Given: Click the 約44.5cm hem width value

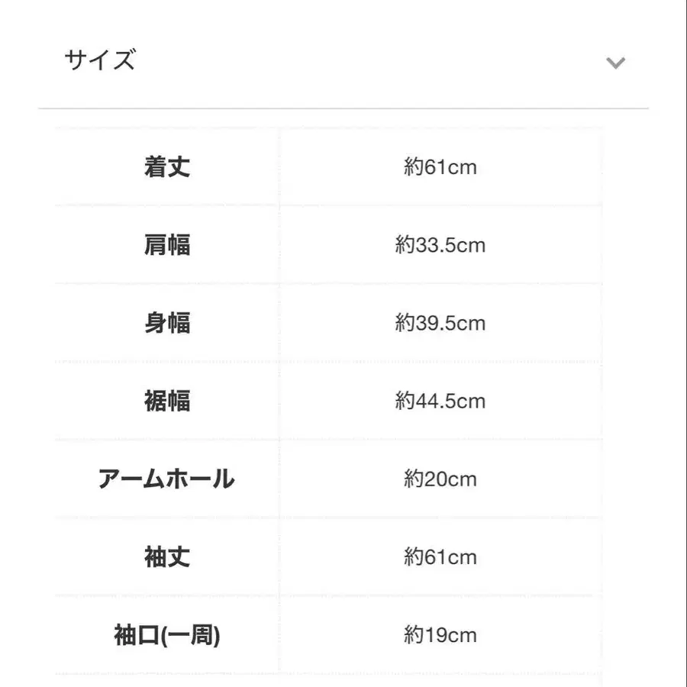Looking at the screenshot, I should pyautogui.click(x=440, y=401).
